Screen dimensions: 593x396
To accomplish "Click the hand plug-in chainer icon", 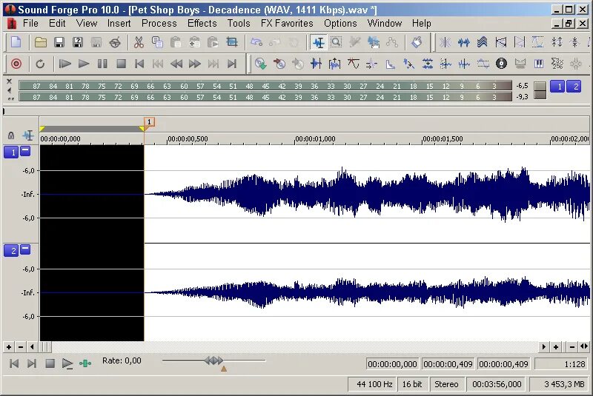I will pyautogui.click(x=417, y=42).
